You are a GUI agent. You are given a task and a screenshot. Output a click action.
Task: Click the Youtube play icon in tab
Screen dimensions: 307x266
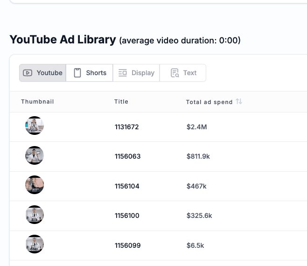click(28, 73)
